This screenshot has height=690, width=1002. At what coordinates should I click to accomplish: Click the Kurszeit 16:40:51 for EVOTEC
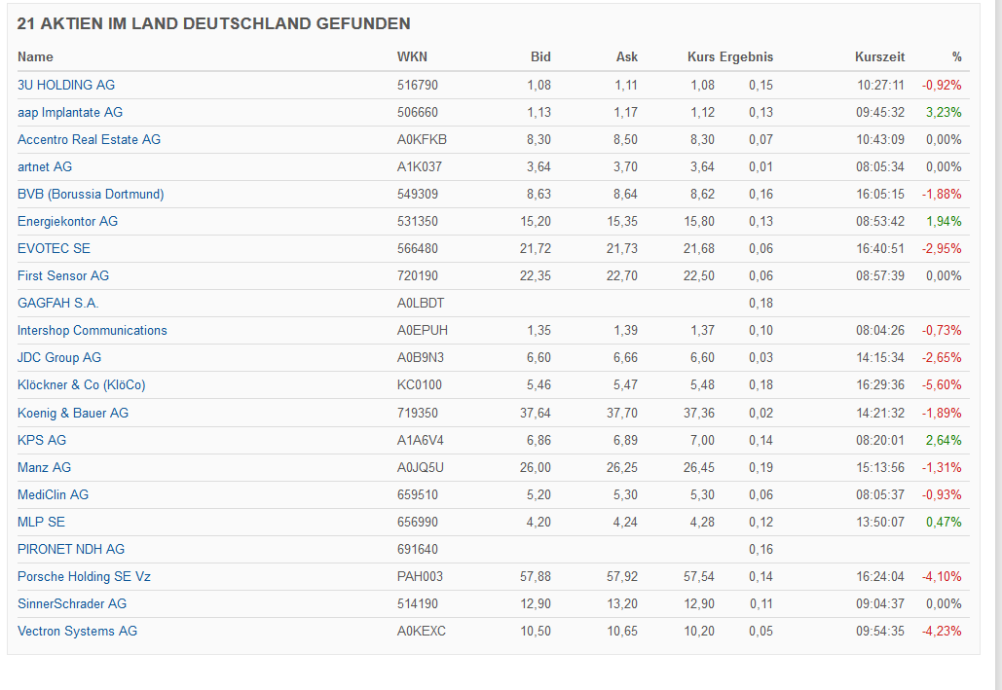click(x=880, y=248)
